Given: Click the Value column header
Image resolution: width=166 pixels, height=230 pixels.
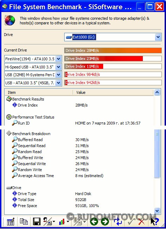Looking at the screenshot, I should coord(113,92).
